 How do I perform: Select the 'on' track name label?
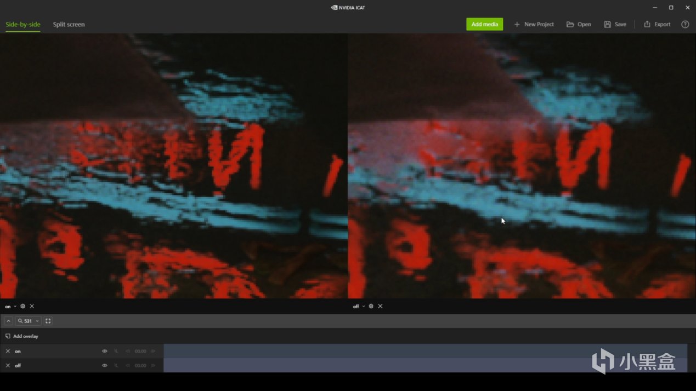coord(18,351)
